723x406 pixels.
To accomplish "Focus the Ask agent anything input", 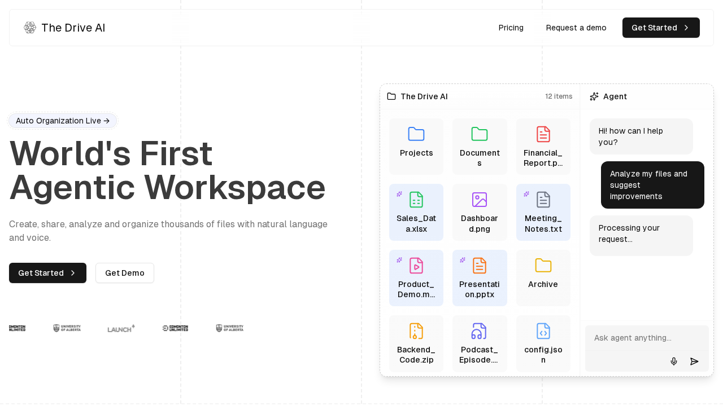I will click(646, 338).
